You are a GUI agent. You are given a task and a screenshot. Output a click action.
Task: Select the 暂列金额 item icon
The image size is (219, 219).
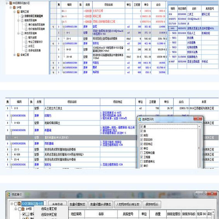point(26,38)
